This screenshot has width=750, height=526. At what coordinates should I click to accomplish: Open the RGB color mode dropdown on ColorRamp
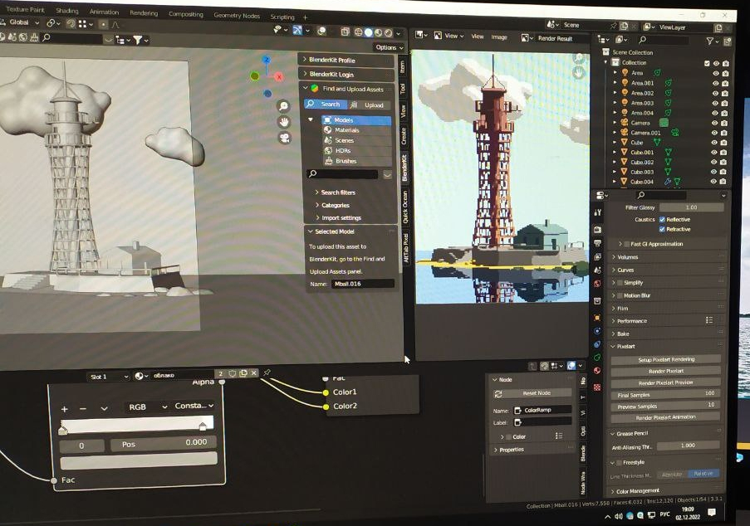(x=146, y=407)
